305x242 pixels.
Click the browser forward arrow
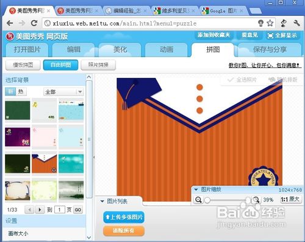[22, 23]
